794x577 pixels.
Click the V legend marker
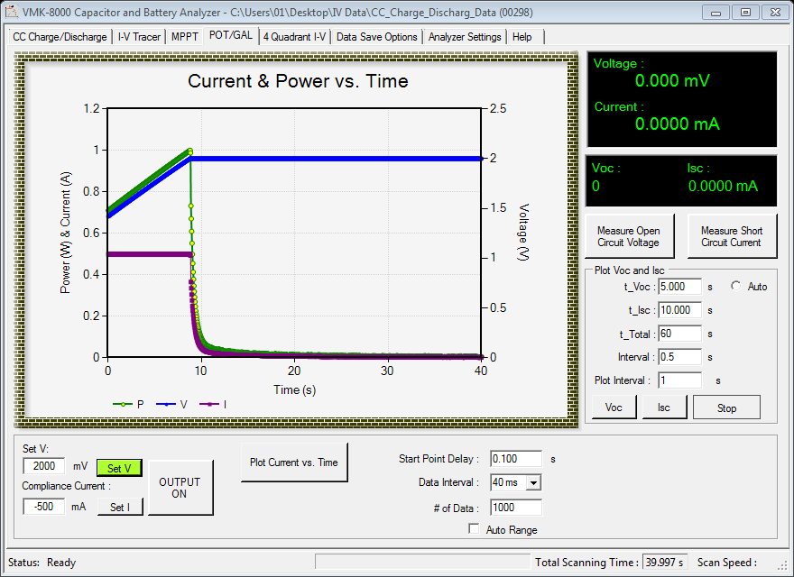tap(166, 404)
